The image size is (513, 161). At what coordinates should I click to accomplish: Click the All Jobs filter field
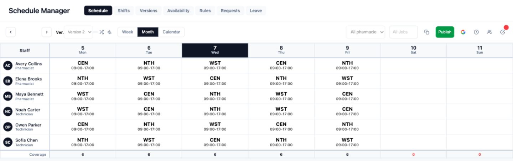[404, 32]
